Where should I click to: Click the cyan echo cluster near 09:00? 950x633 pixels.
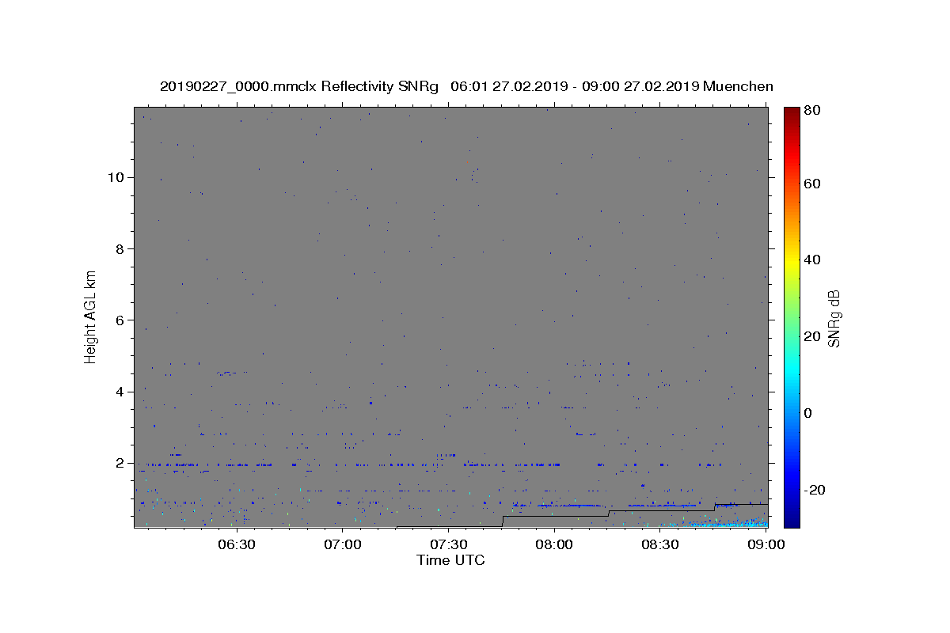pos(728,522)
